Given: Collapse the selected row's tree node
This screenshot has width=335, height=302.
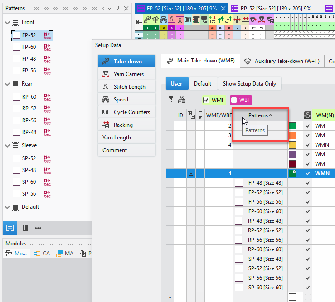Looking at the screenshot, I should [x=190, y=173].
